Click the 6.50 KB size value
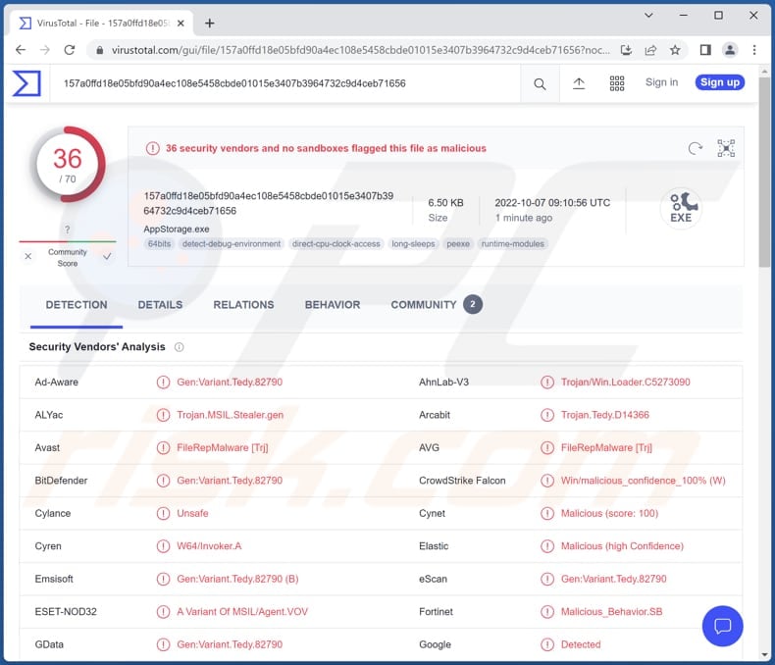The image size is (775, 665). pos(445,203)
